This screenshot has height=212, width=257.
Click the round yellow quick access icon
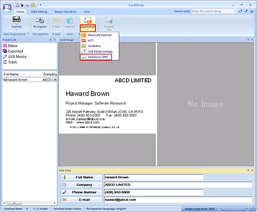click(x=33, y=5)
